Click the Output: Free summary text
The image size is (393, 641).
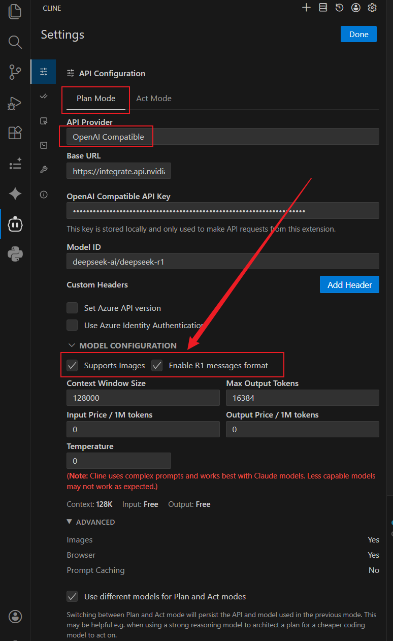[189, 504]
